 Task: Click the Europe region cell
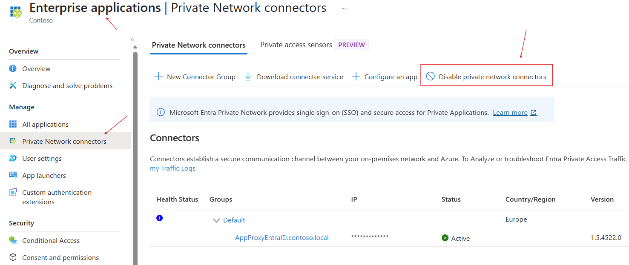click(x=516, y=219)
